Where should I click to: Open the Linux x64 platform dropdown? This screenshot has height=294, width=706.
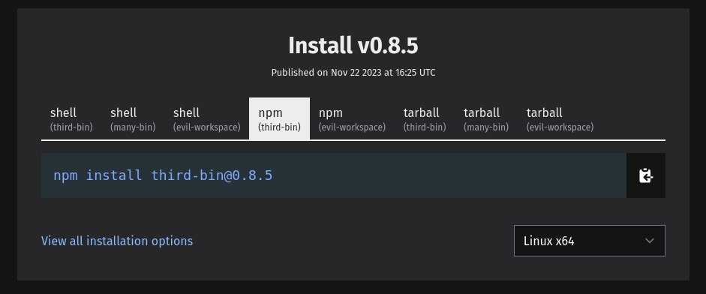pyautogui.click(x=590, y=241)
